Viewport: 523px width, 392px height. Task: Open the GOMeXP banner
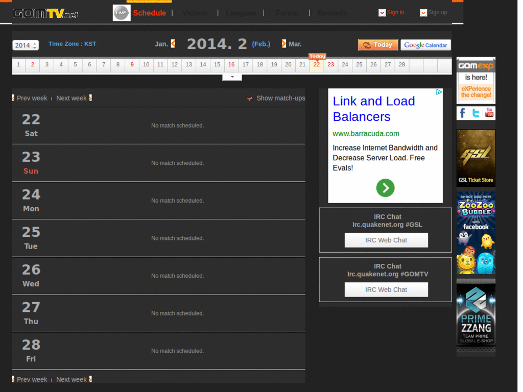pos(476,81)
